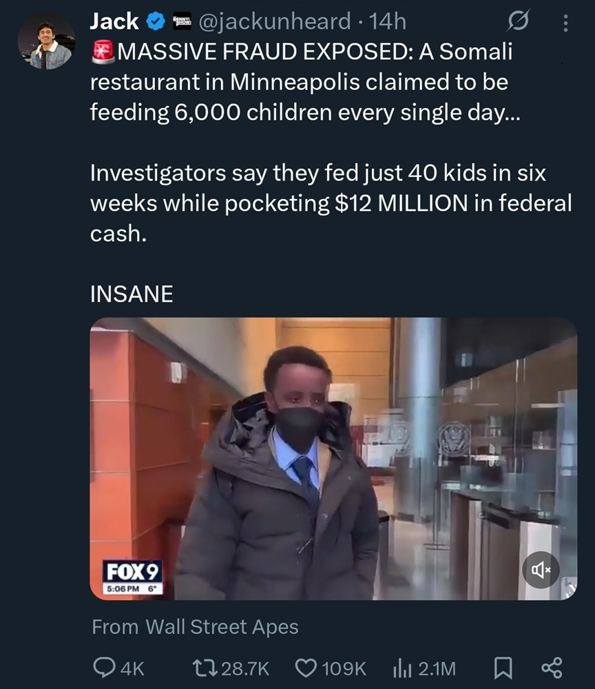Open the @jackunheard handle
The width and height of the screenshot is (595, 689).
[274, 23]
